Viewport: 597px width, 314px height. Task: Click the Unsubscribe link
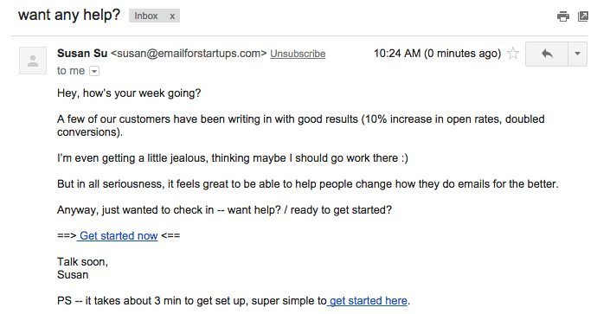(298, 54)
